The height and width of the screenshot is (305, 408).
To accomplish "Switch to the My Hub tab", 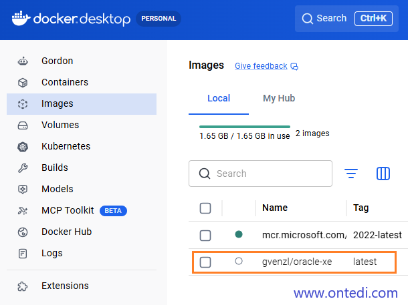I will [x=279, y=98].
